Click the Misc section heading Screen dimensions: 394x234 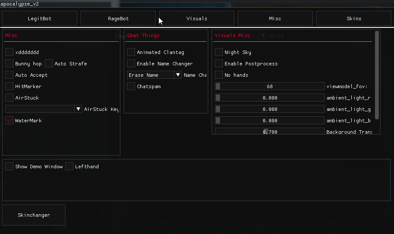(11, 35)
